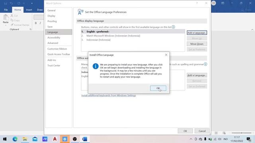The height and width of the screenshot is (143, 255).
Task: Click the Paste clipboard icon
Action: (x=6, y=17)
